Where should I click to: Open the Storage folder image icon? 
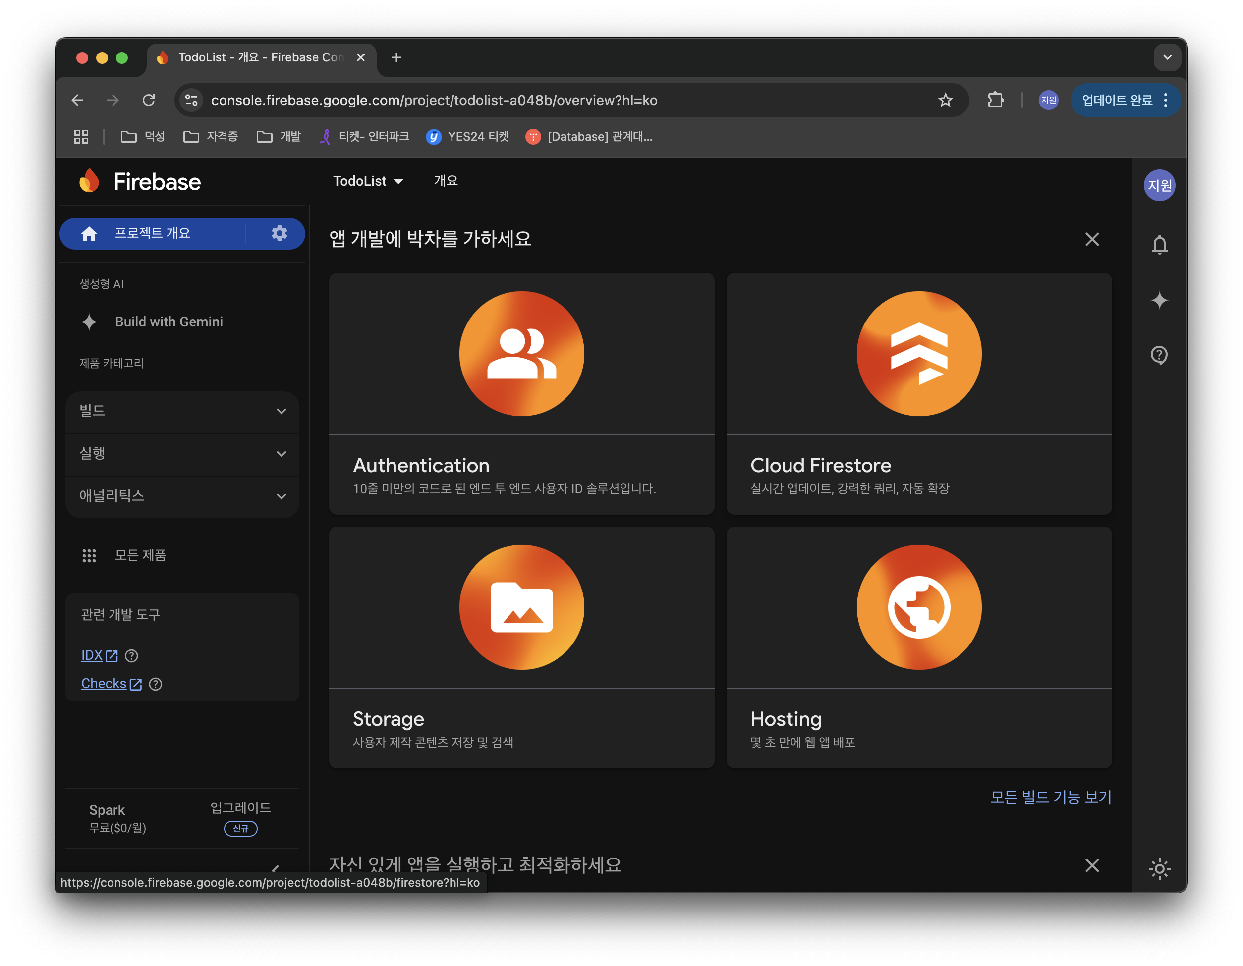(521, 607)
